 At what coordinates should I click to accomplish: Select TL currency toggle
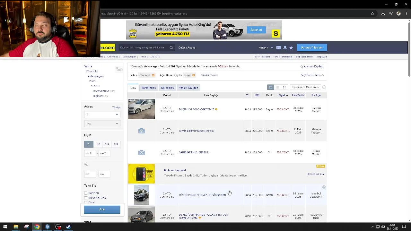coord(89,144)
